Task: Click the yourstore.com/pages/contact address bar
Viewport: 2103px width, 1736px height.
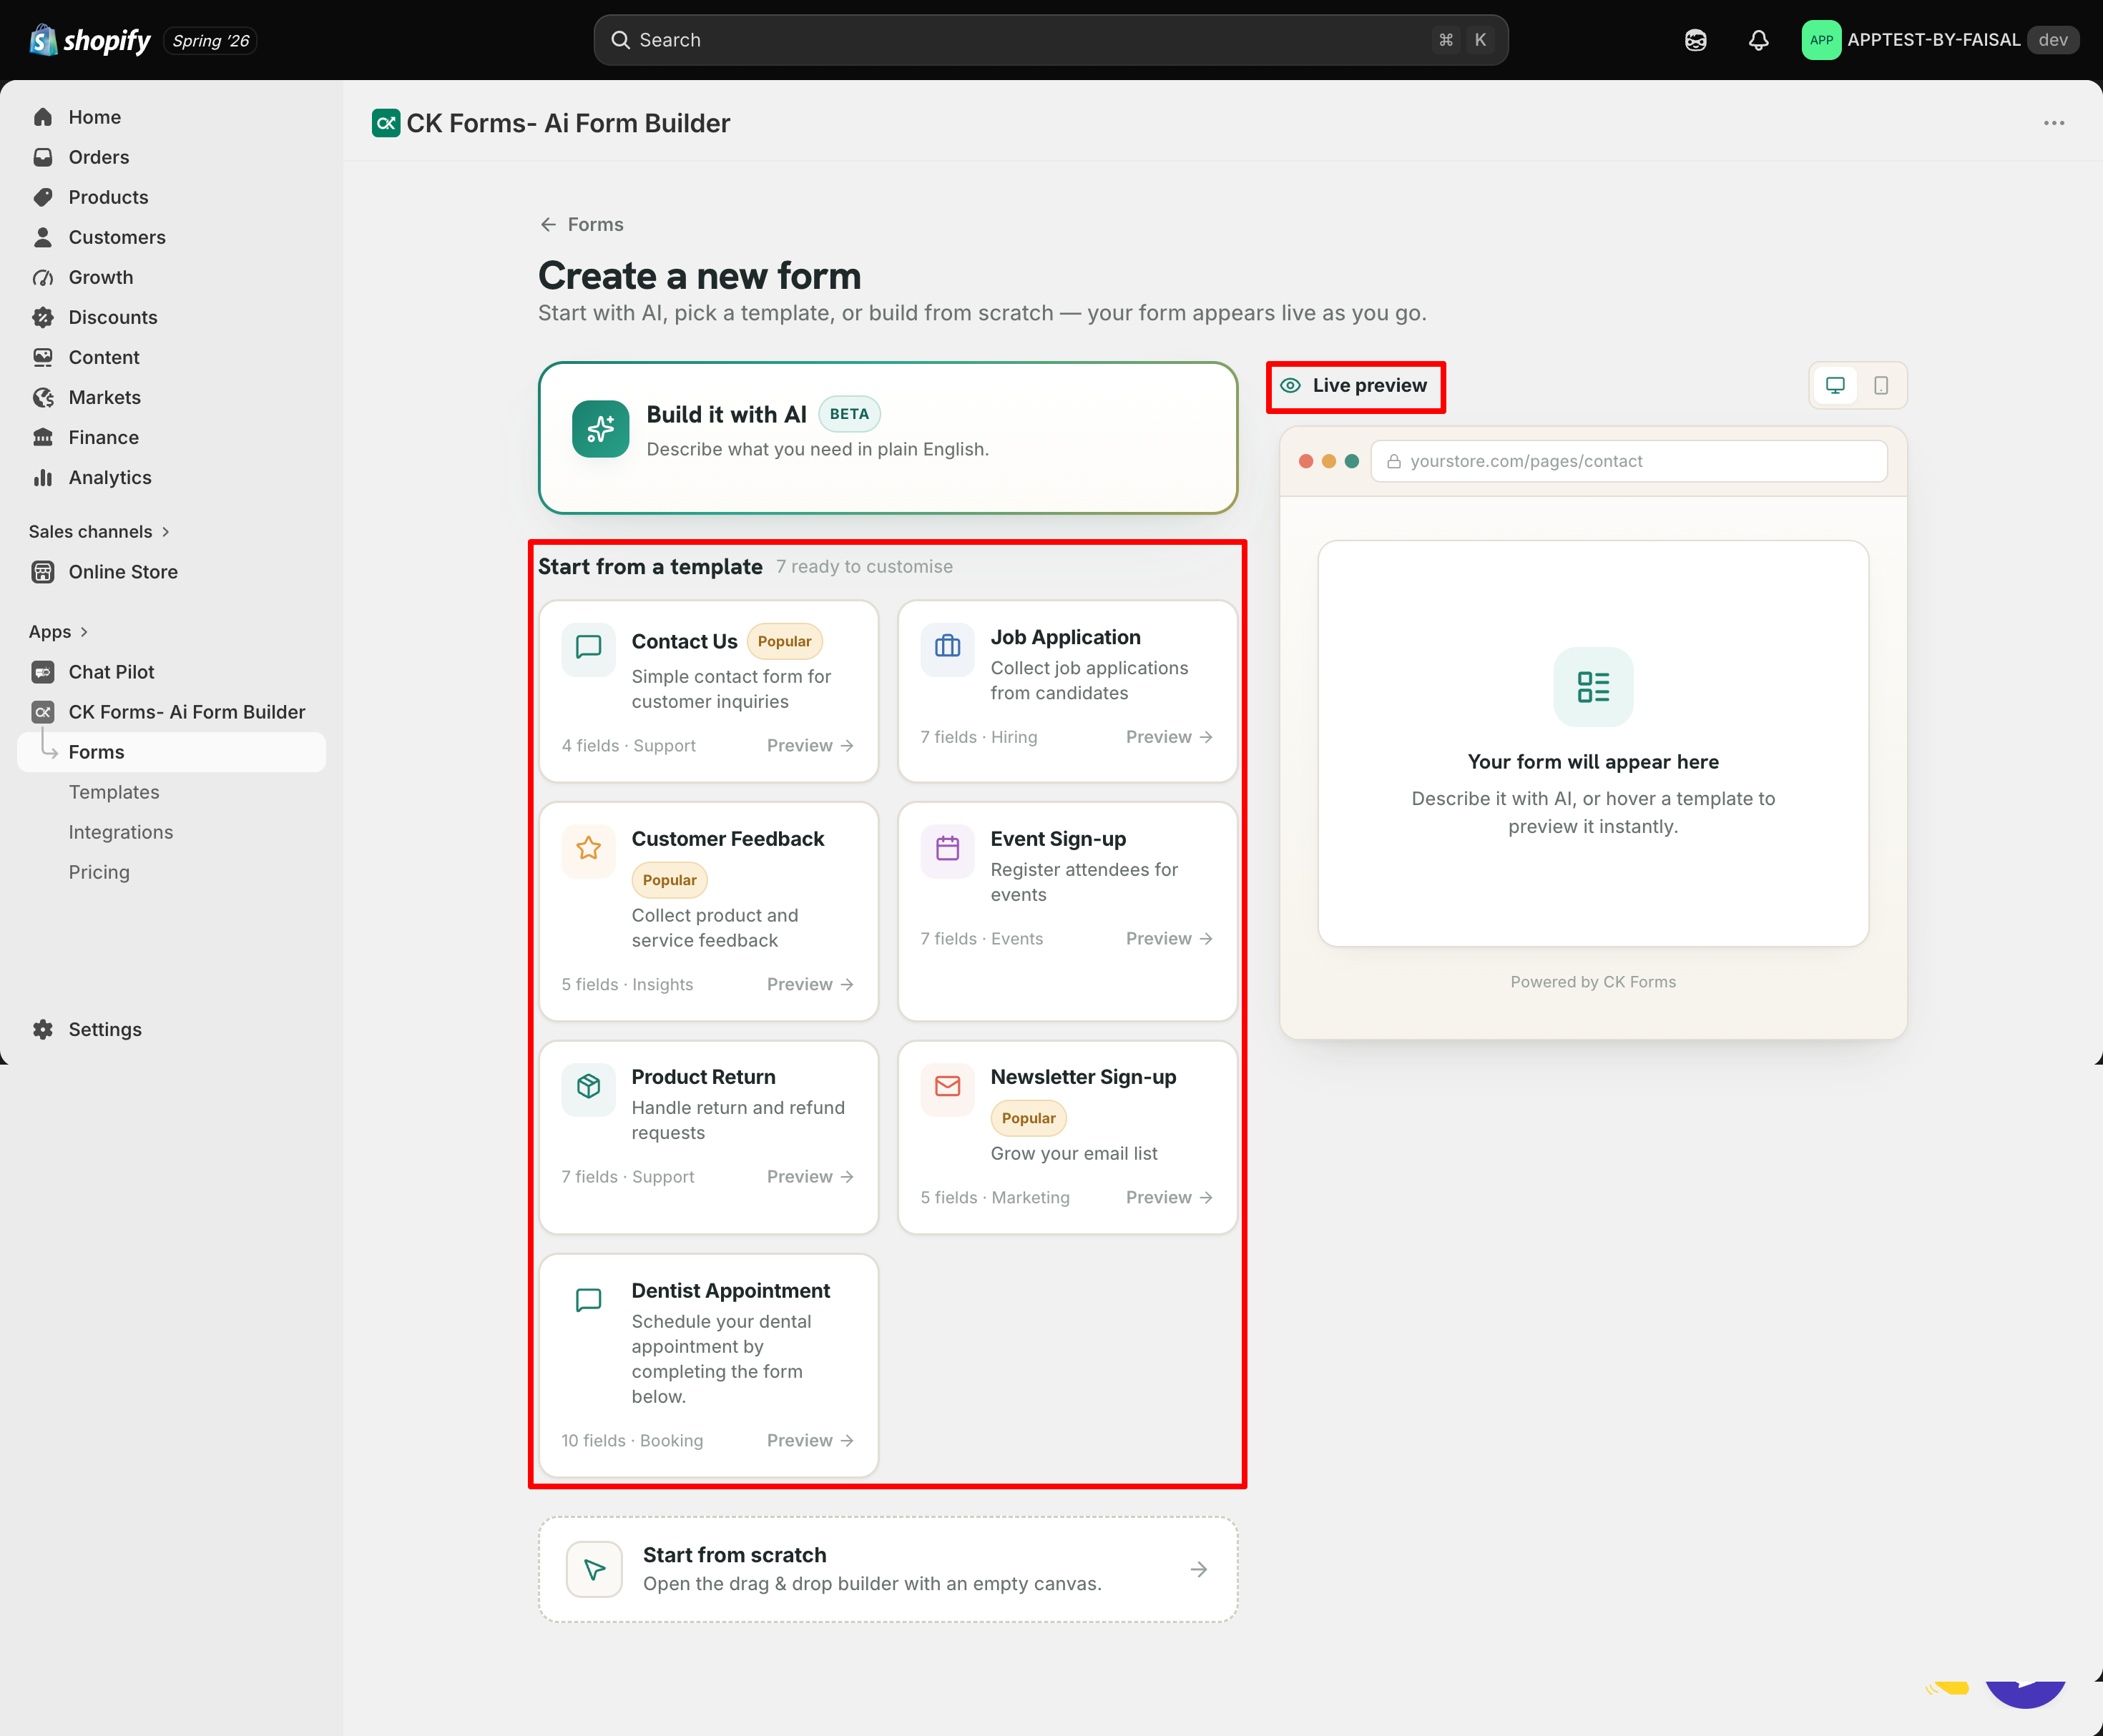Action: [x=1629, y=461]
